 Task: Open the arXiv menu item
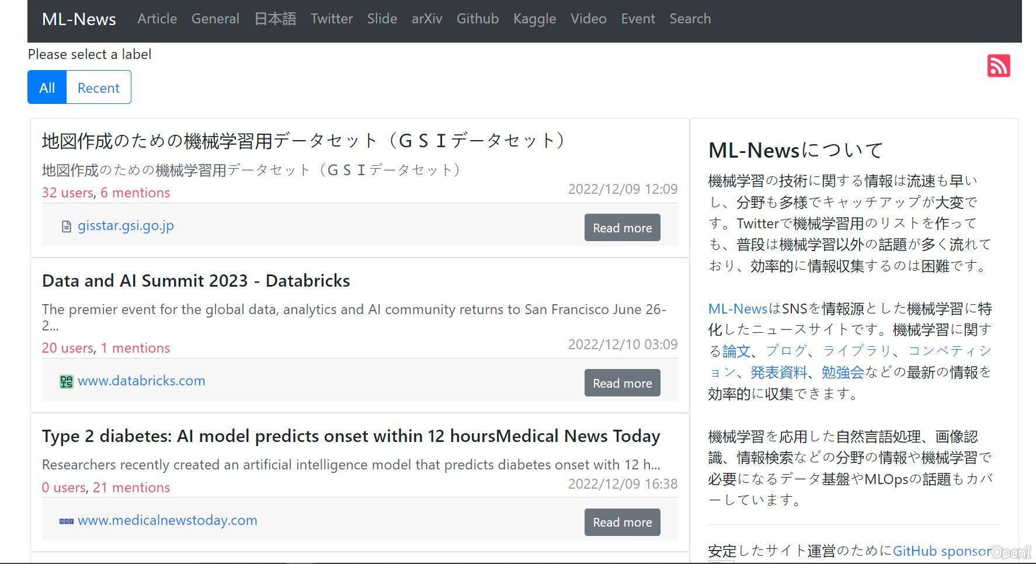tap(426, 19)
